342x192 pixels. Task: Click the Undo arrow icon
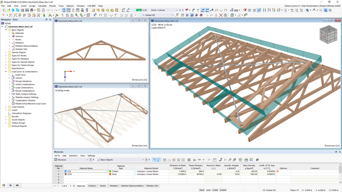tap(49, 10)
